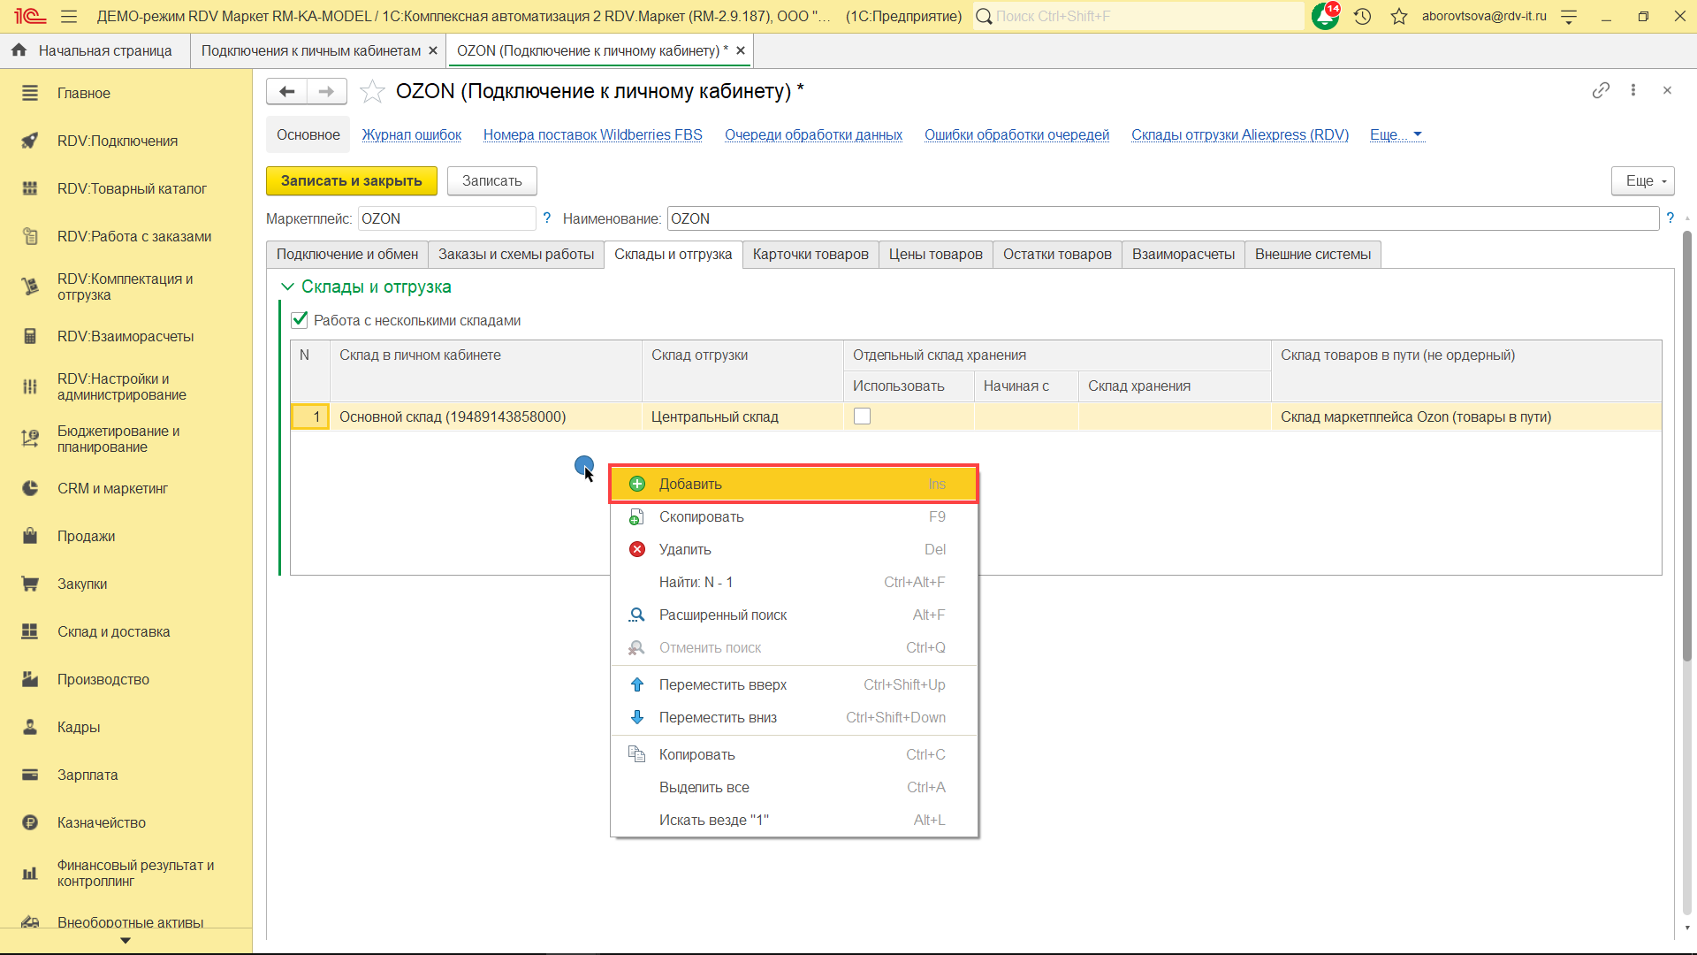Select Удалить from the context menu
1697x955 pixels.
[685, 549]
